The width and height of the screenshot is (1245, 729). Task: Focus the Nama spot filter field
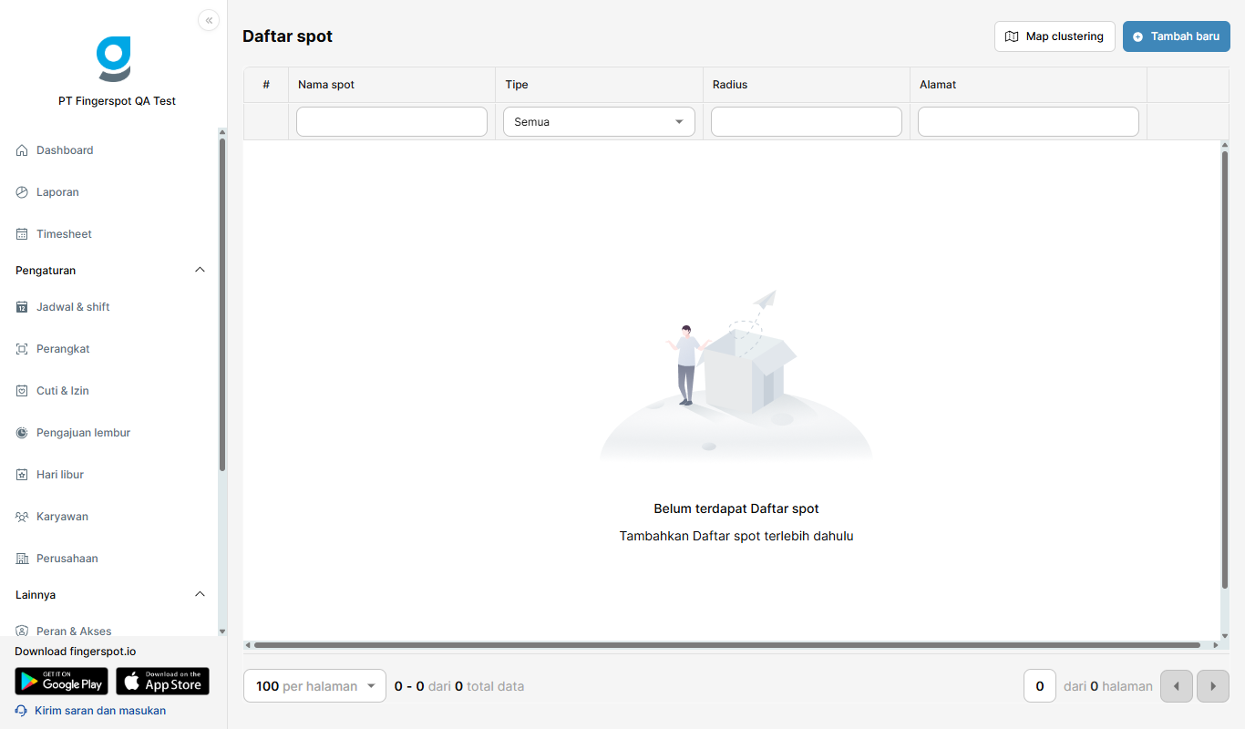point(392,122)
